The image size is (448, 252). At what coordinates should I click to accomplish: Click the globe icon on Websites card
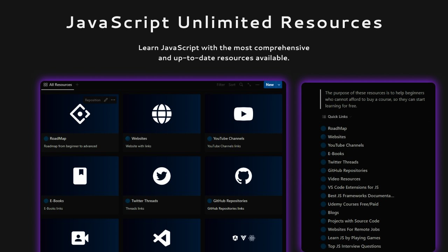pos(162,114)
